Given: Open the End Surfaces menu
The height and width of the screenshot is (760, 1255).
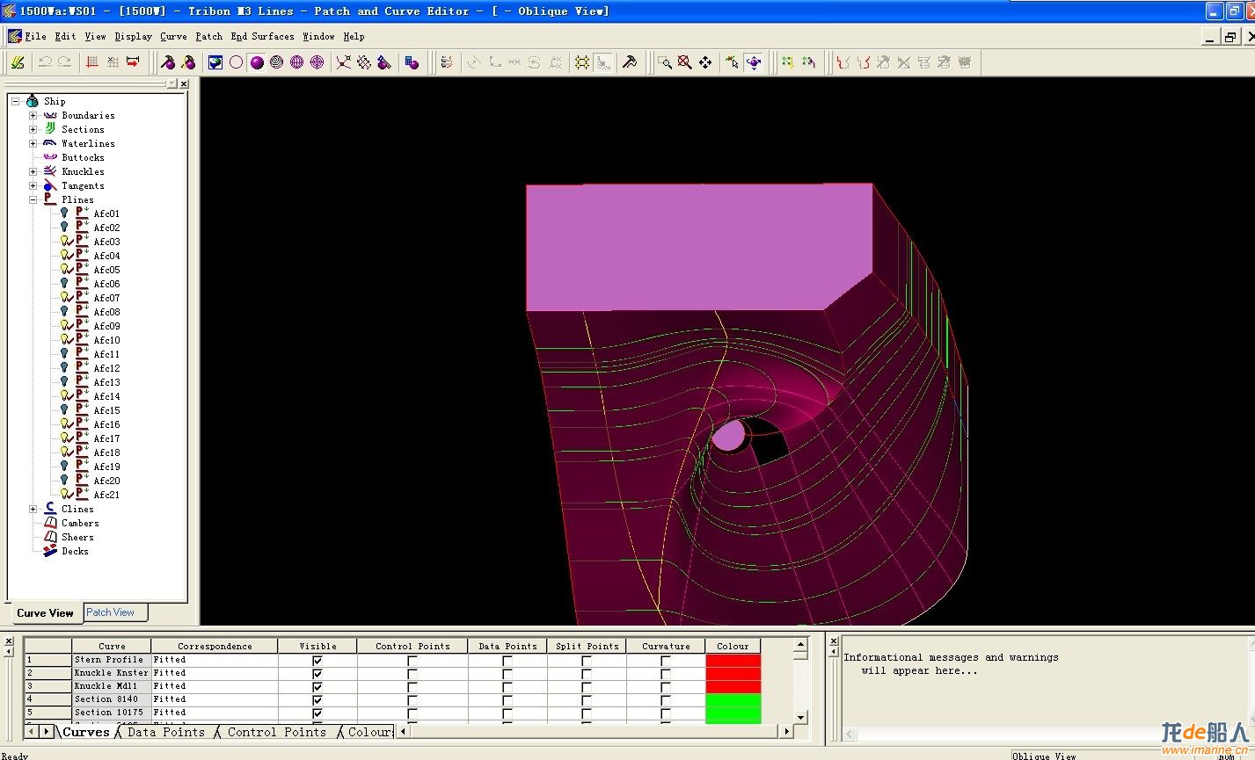Looking at the screenshot, I should (262, 36).
